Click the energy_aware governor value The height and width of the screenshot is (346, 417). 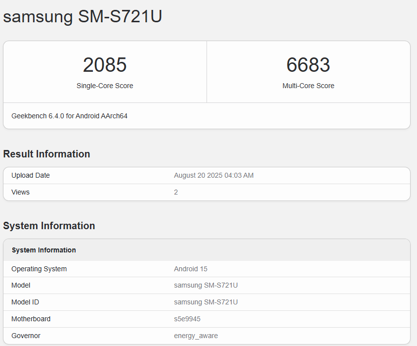point(196,336)
